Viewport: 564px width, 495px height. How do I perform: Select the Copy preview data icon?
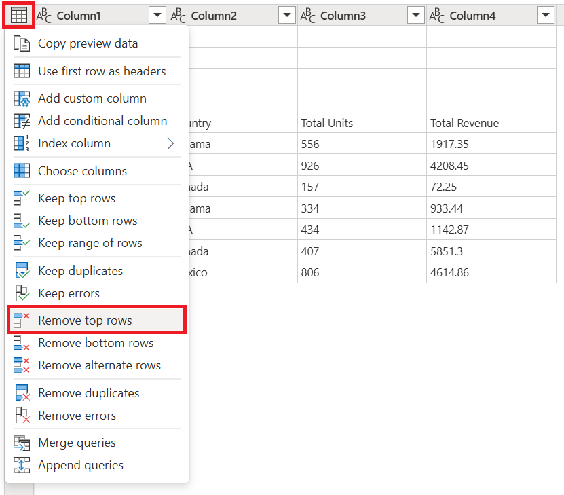point(21,43)
